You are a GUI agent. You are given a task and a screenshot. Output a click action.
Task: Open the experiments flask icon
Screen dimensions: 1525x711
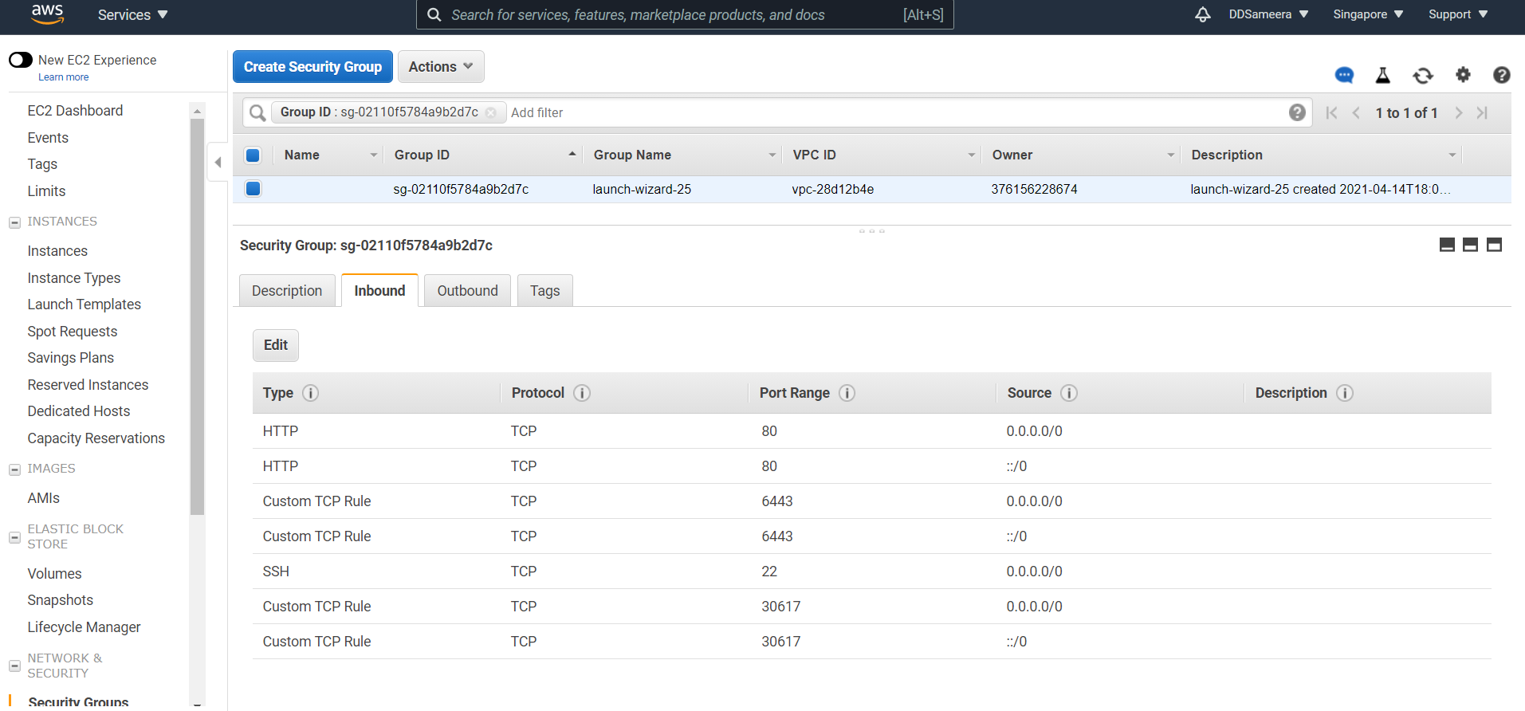tap(1383, 75)
